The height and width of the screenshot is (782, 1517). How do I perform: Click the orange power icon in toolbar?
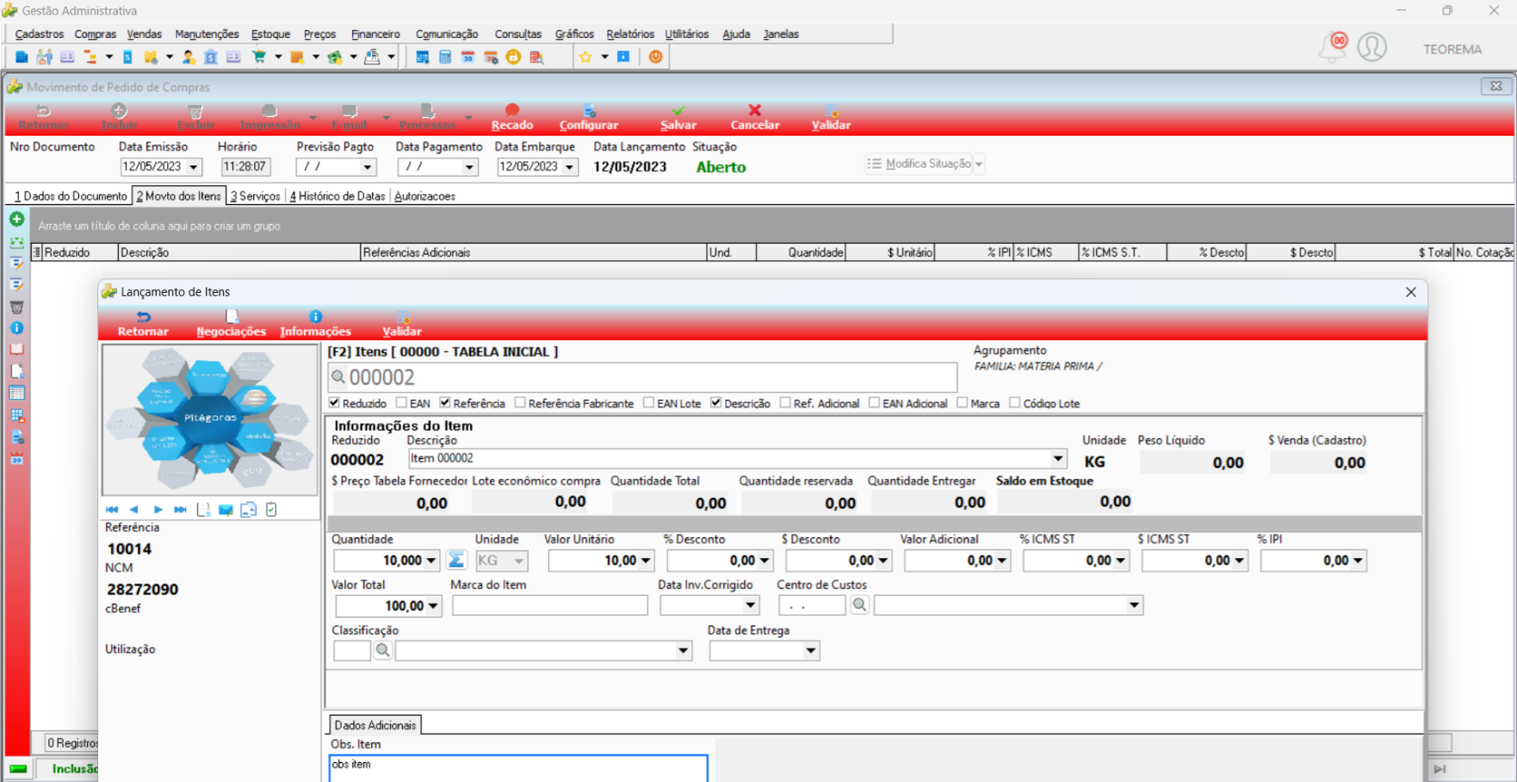[x=656, y=57]
